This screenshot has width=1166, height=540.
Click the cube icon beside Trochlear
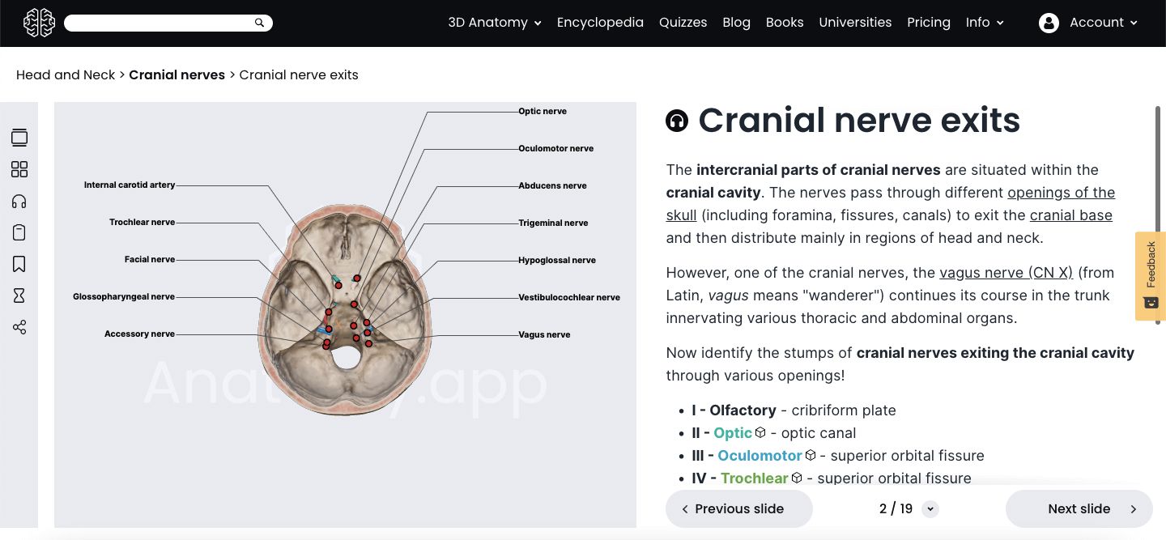(x=796, y=478)
